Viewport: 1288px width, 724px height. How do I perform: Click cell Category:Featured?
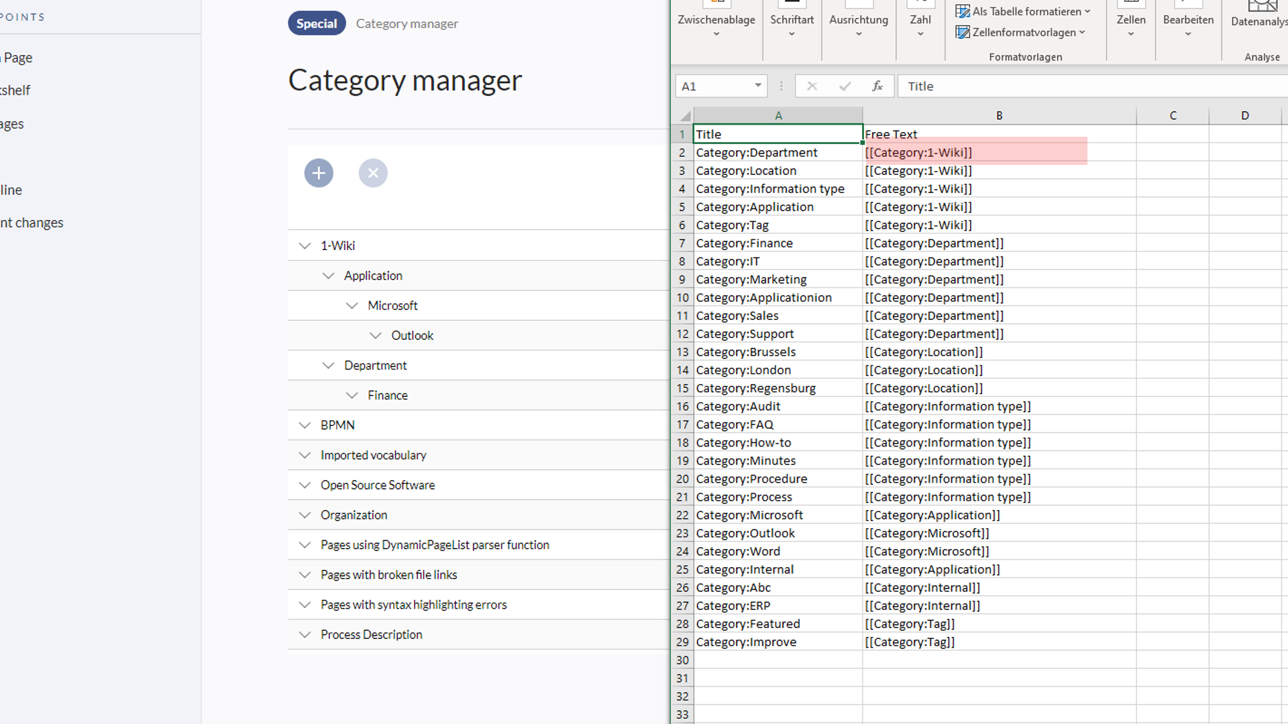778,623
